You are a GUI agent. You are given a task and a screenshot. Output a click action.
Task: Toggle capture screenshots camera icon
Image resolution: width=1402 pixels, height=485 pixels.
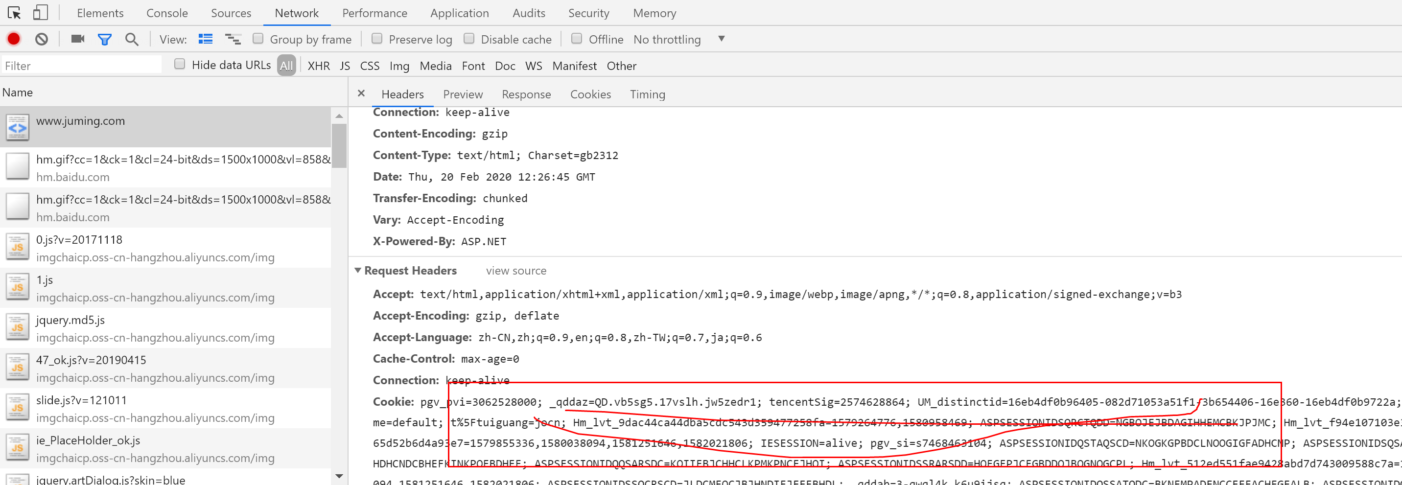click(78, 39)
